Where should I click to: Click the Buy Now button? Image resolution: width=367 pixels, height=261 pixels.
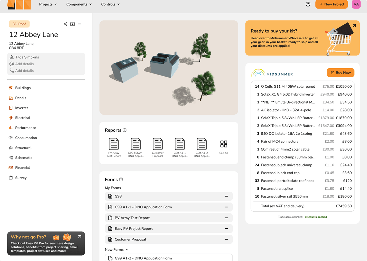pos(341,73)
